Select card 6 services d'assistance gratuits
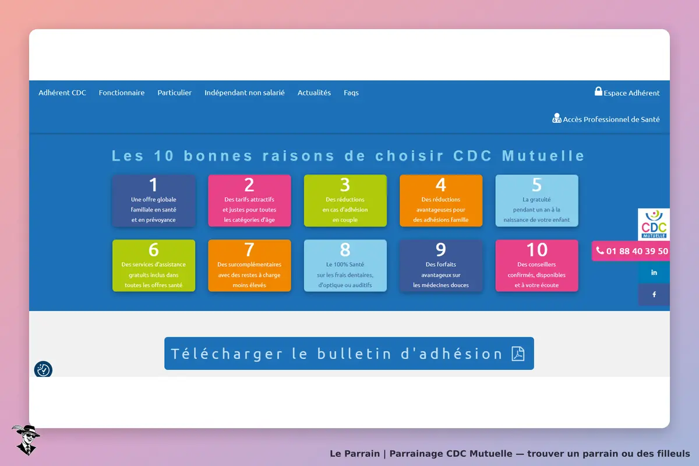The width and height of the screenshot is (699, 466). point(154,266)
